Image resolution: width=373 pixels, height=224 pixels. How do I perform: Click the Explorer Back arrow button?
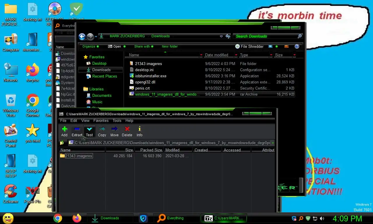pyautogui.click(x=82, y=36)
